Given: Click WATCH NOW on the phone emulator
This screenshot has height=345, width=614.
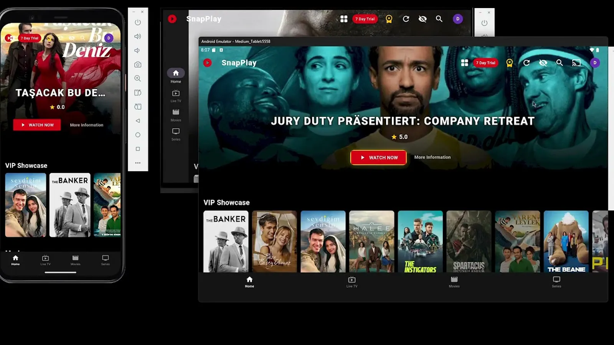Looking at the screenshot, I should 37,125.
